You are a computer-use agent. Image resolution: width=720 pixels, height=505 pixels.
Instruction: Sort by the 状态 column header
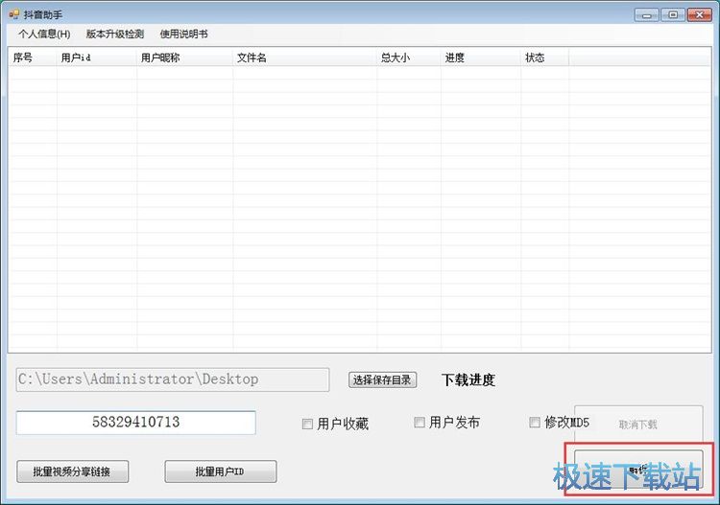click(x=544, y=57)
